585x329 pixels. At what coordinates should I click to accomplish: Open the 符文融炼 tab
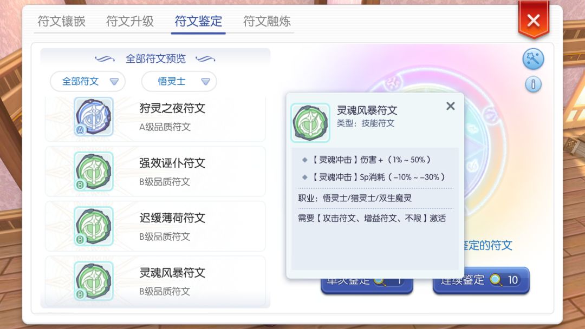tap(267, 22)
